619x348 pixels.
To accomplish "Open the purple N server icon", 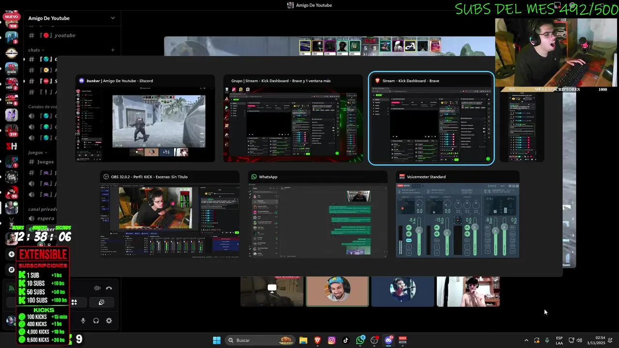I will coord(12,115).
